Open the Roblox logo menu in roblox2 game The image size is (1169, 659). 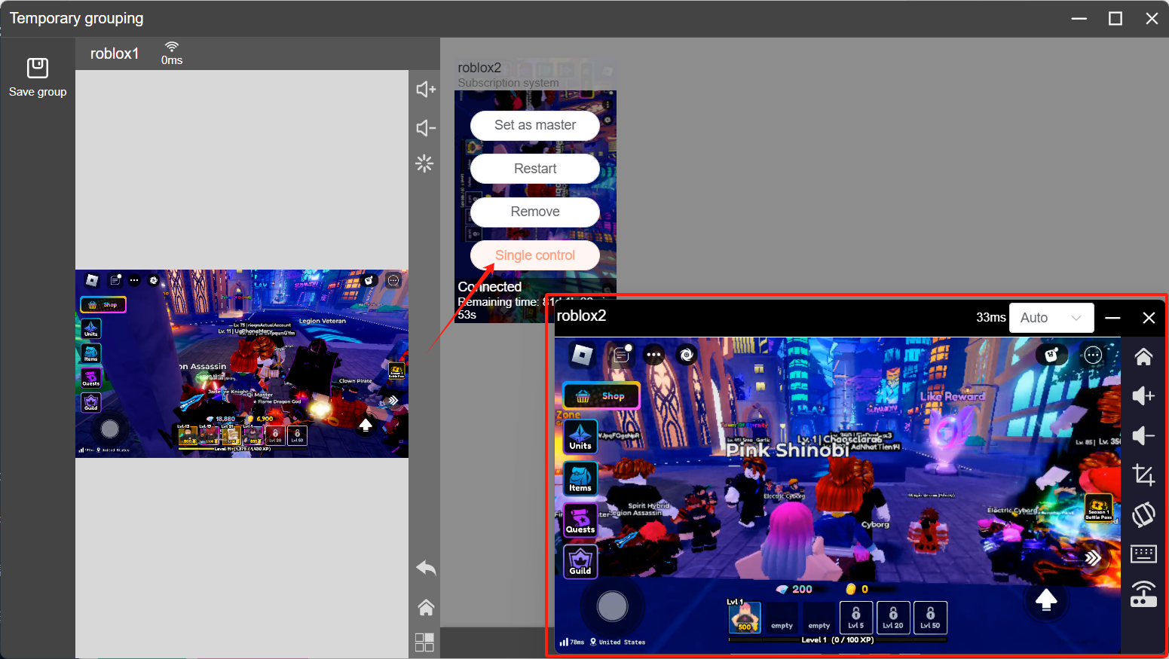582,355
